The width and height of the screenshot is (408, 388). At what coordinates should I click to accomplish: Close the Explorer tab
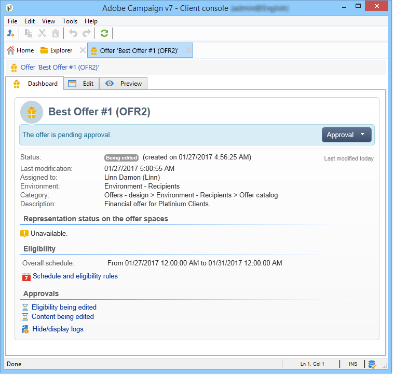pyautogui.click(x=82, y=50)
